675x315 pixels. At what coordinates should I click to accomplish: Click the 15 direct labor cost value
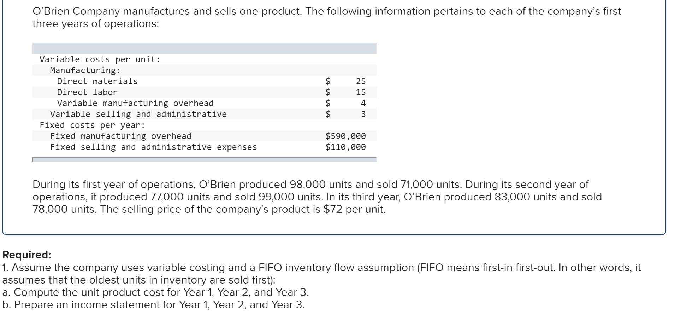coord(361,92)
